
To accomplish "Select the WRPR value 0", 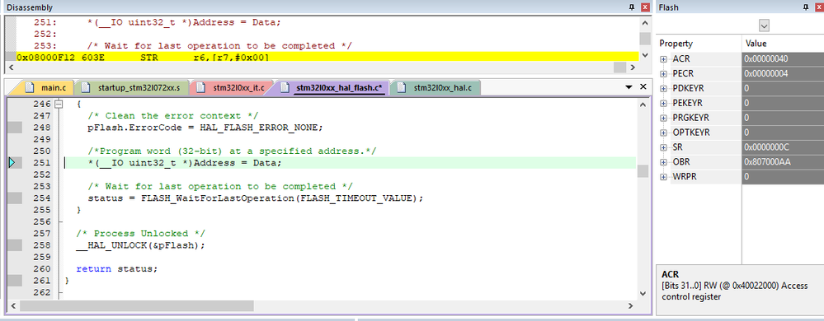I will click(783, 177).
